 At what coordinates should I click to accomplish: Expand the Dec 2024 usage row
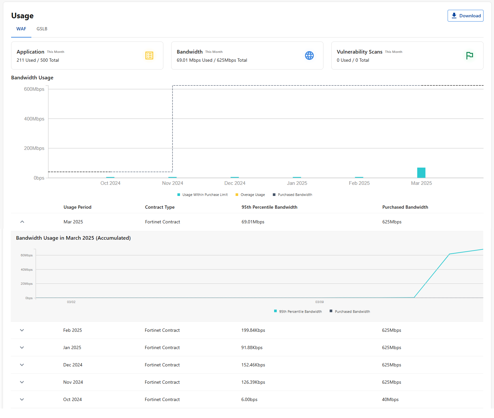pos(22,365)
